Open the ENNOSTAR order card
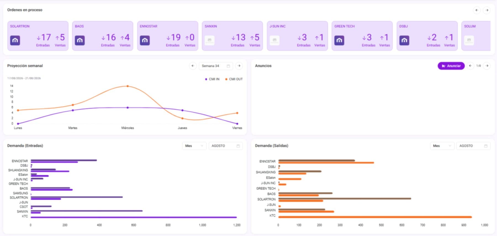Screen dimensions: 497x236 coord(168,36)
